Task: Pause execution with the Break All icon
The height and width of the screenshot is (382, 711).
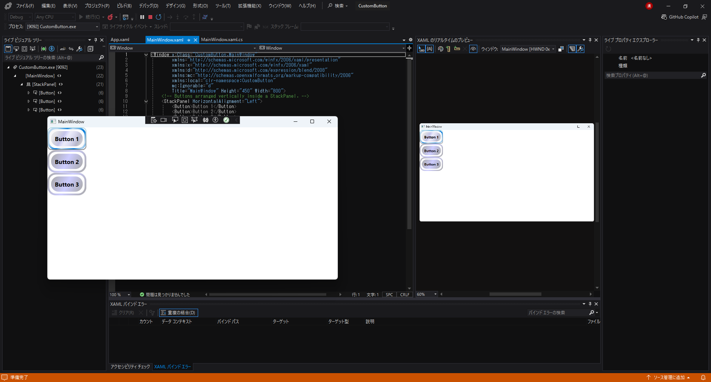Action: click(142, 17)
